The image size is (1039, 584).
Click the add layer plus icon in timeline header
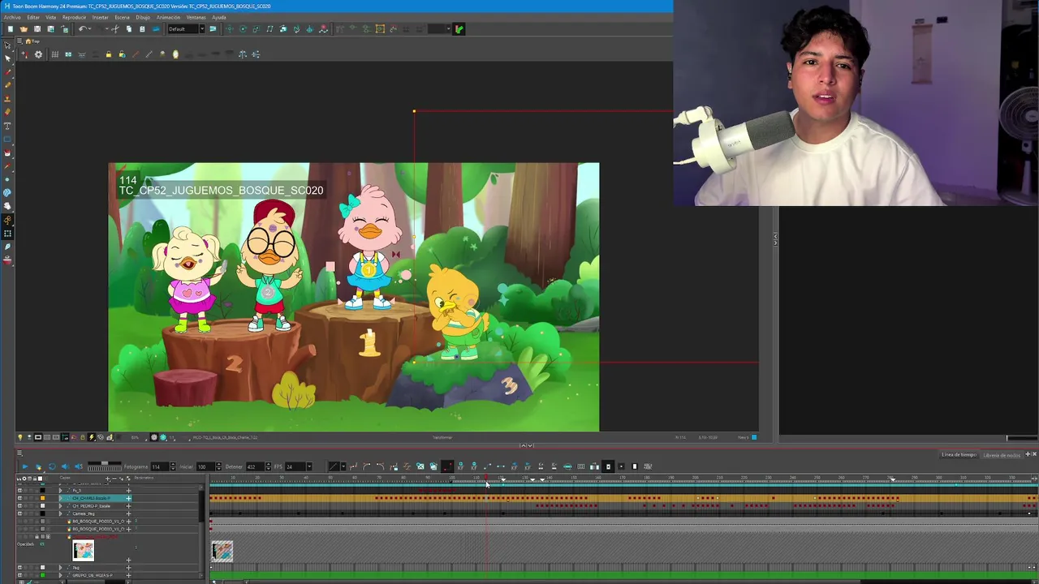108,478
